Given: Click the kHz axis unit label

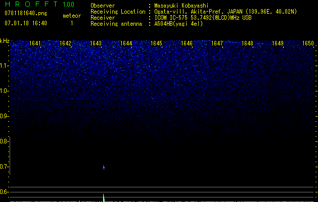Looking at the screenshot, I should pos(5,41).
